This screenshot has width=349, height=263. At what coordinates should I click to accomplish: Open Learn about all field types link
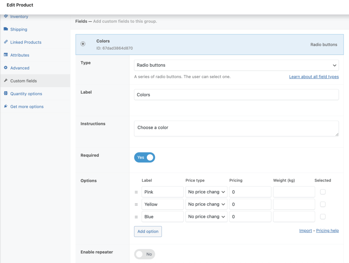point(314,77)
